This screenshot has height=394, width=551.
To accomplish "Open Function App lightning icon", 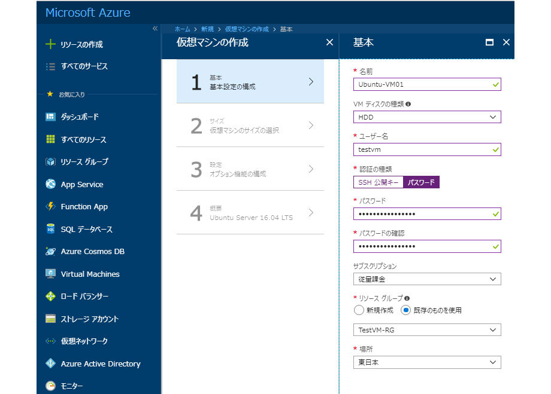I will 50,207.
